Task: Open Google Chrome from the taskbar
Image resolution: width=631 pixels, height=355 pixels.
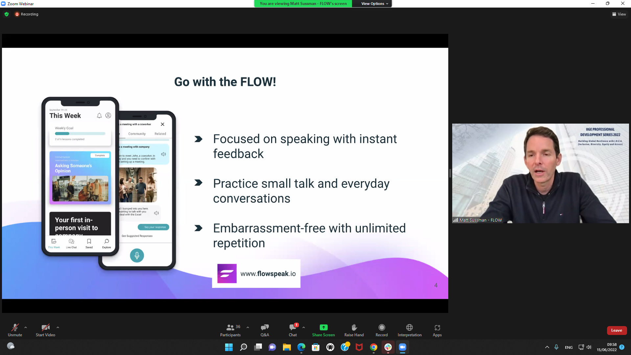Action: point(374,347)
